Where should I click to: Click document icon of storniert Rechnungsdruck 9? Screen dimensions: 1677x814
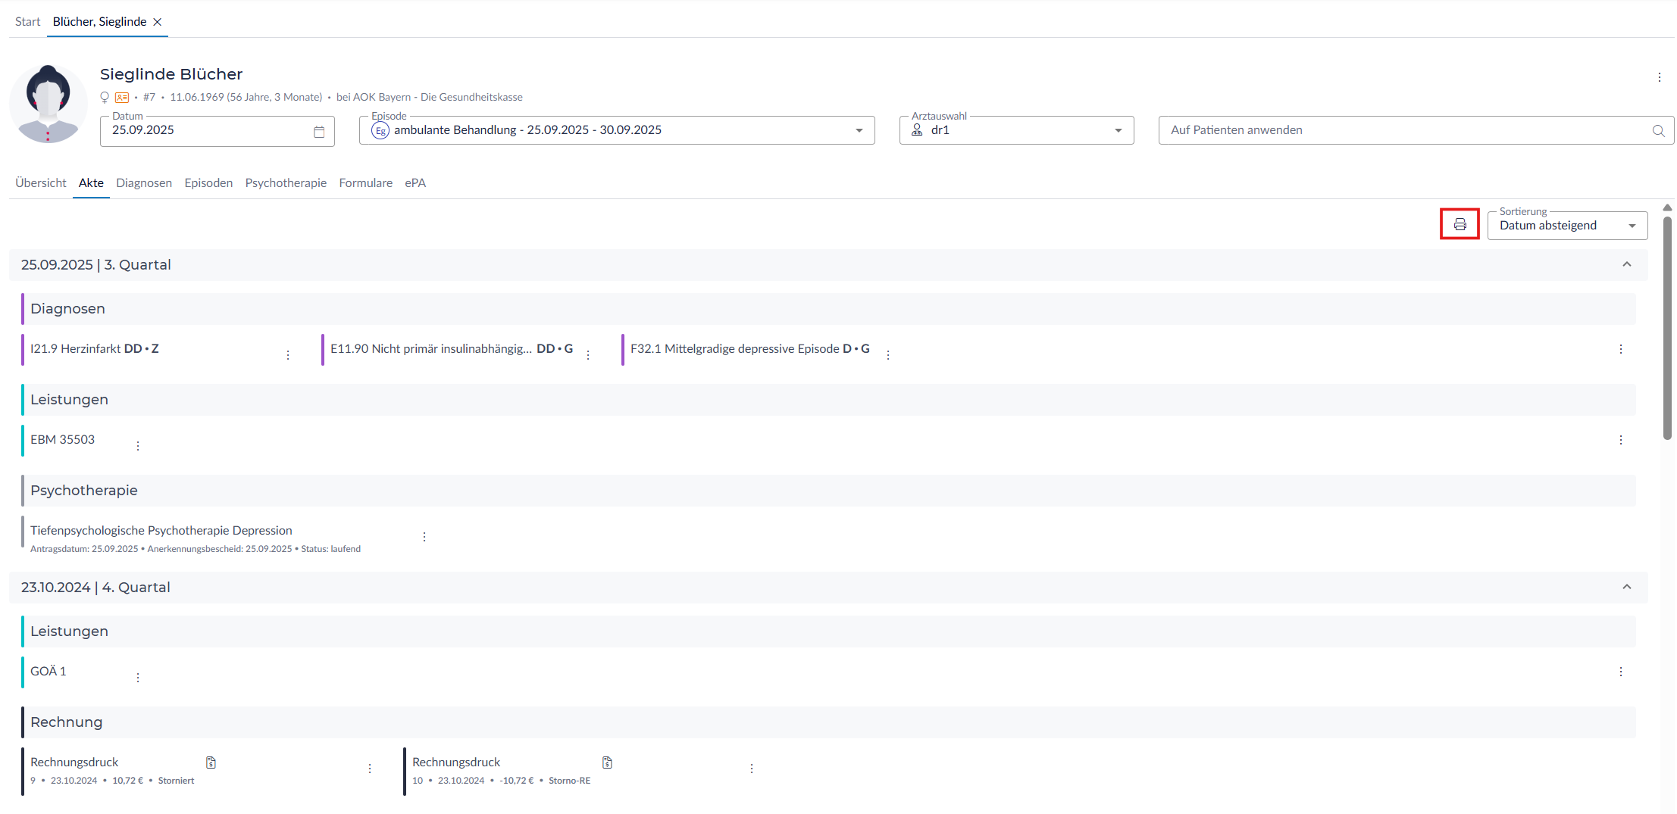coord(211,763)
